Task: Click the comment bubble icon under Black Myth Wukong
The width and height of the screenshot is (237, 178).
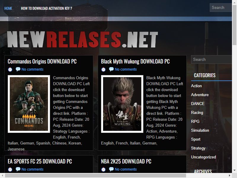Action: tap(111, 69)
